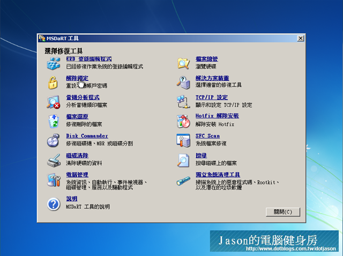The image size is (343, 256).
Task: Click the text 瀏覽硬碟
Action: coord(206,66)
